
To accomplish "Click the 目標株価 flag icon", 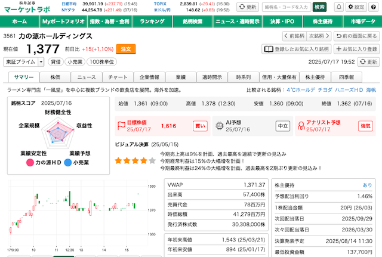I will [x=121, y=126].
